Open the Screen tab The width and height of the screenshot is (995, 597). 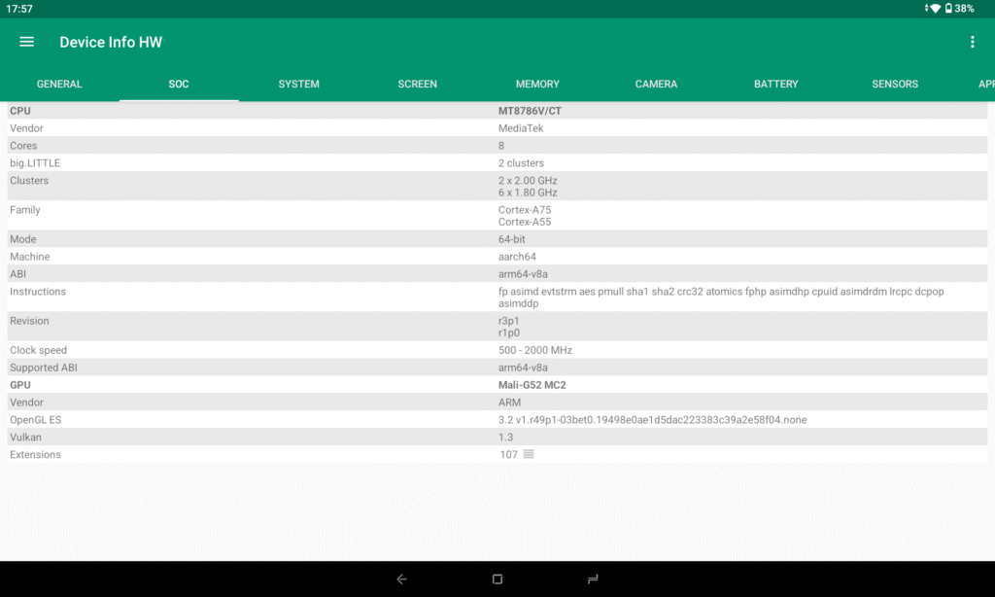[417, 85]
